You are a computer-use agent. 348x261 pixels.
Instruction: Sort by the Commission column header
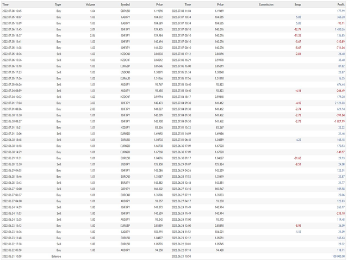tap(266, 5)
